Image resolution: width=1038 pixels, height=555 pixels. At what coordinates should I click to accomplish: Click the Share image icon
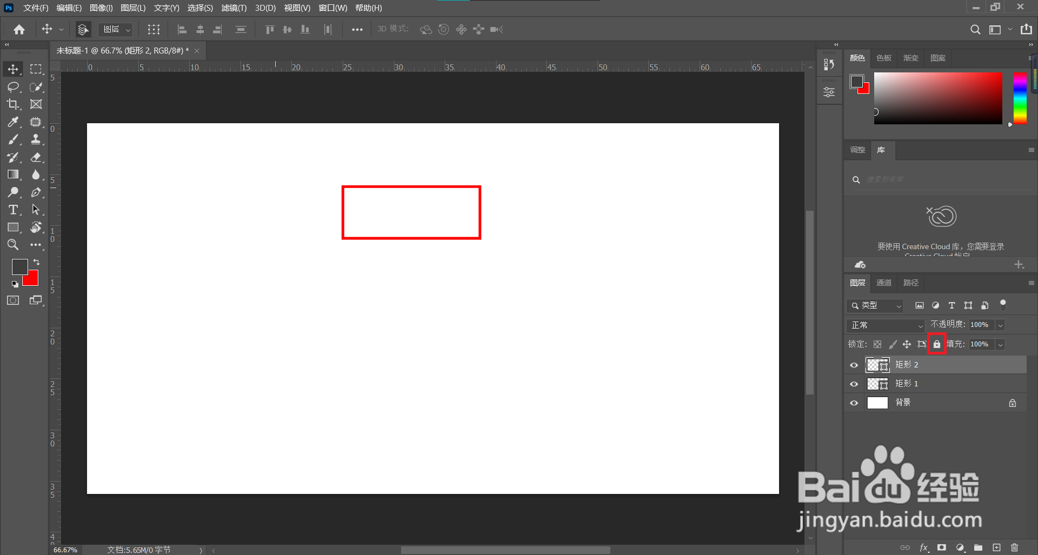pyautogui.click(x=1026, y=29)
